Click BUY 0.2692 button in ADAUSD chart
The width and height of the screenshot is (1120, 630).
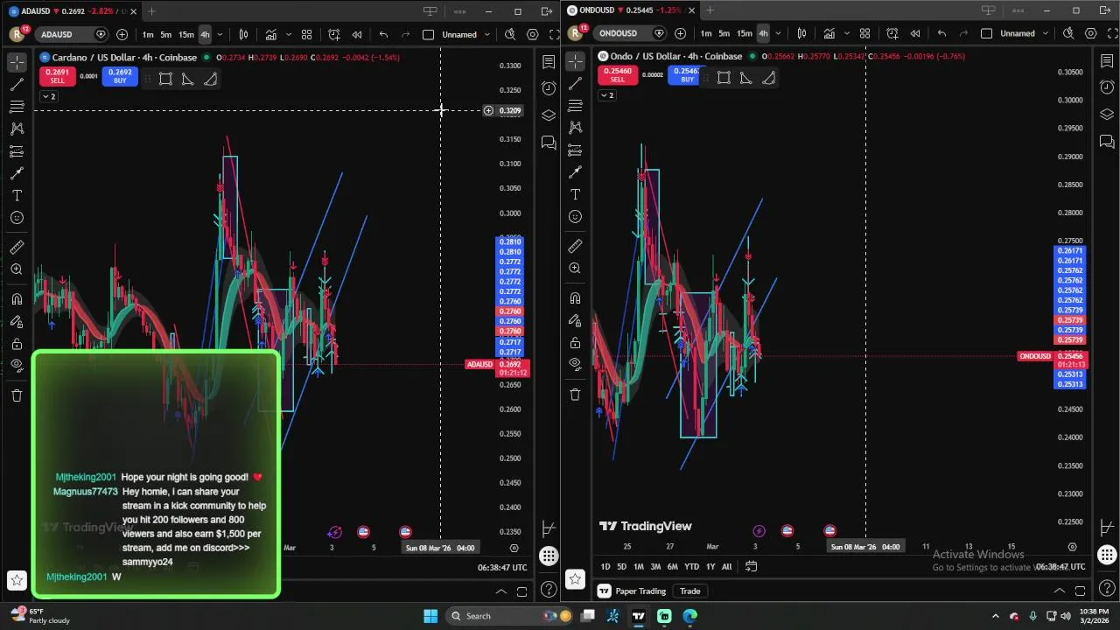coord(120,76)
